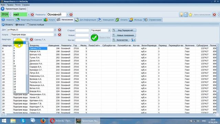Open the Жильцы tab

(x=136, y=20)
